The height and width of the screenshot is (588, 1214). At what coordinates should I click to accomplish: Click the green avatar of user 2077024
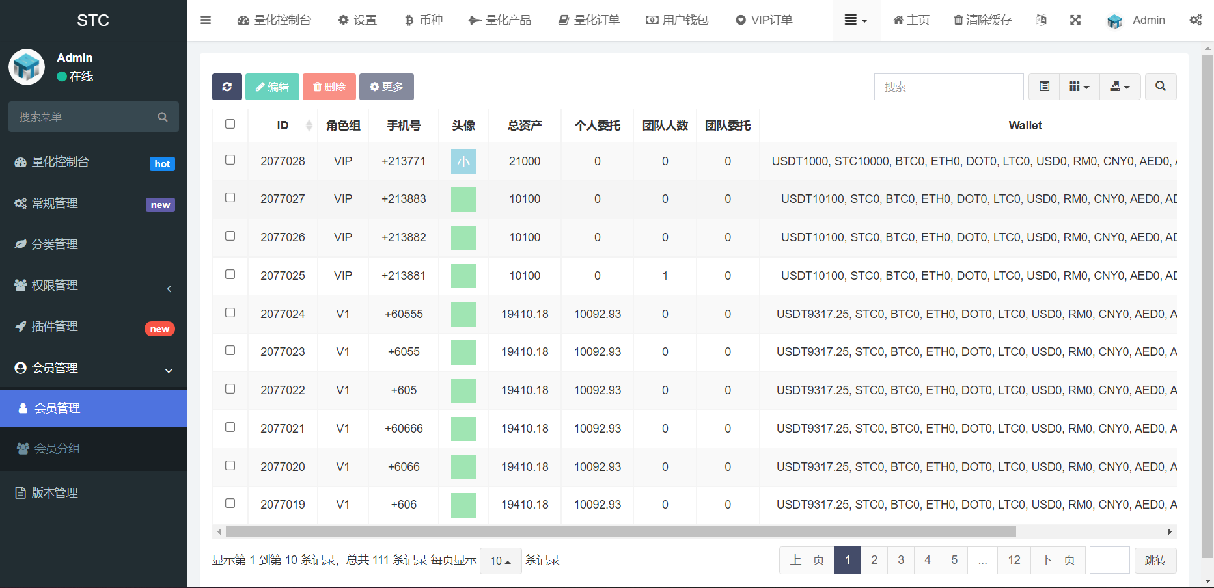463,314
